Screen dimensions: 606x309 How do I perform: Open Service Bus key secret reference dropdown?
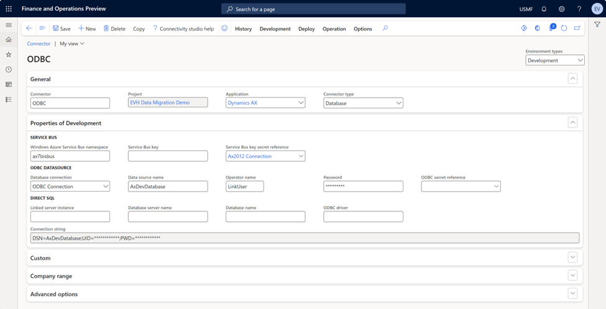tap(265, 156)
